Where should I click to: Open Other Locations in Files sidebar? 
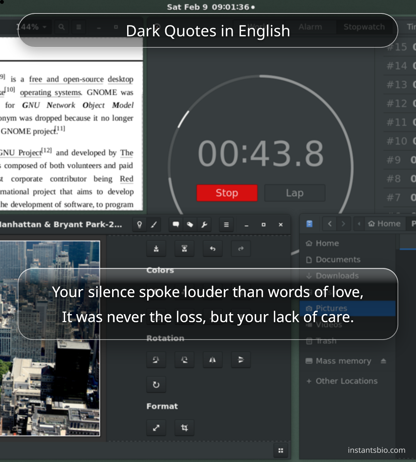[x=347, y=381]
